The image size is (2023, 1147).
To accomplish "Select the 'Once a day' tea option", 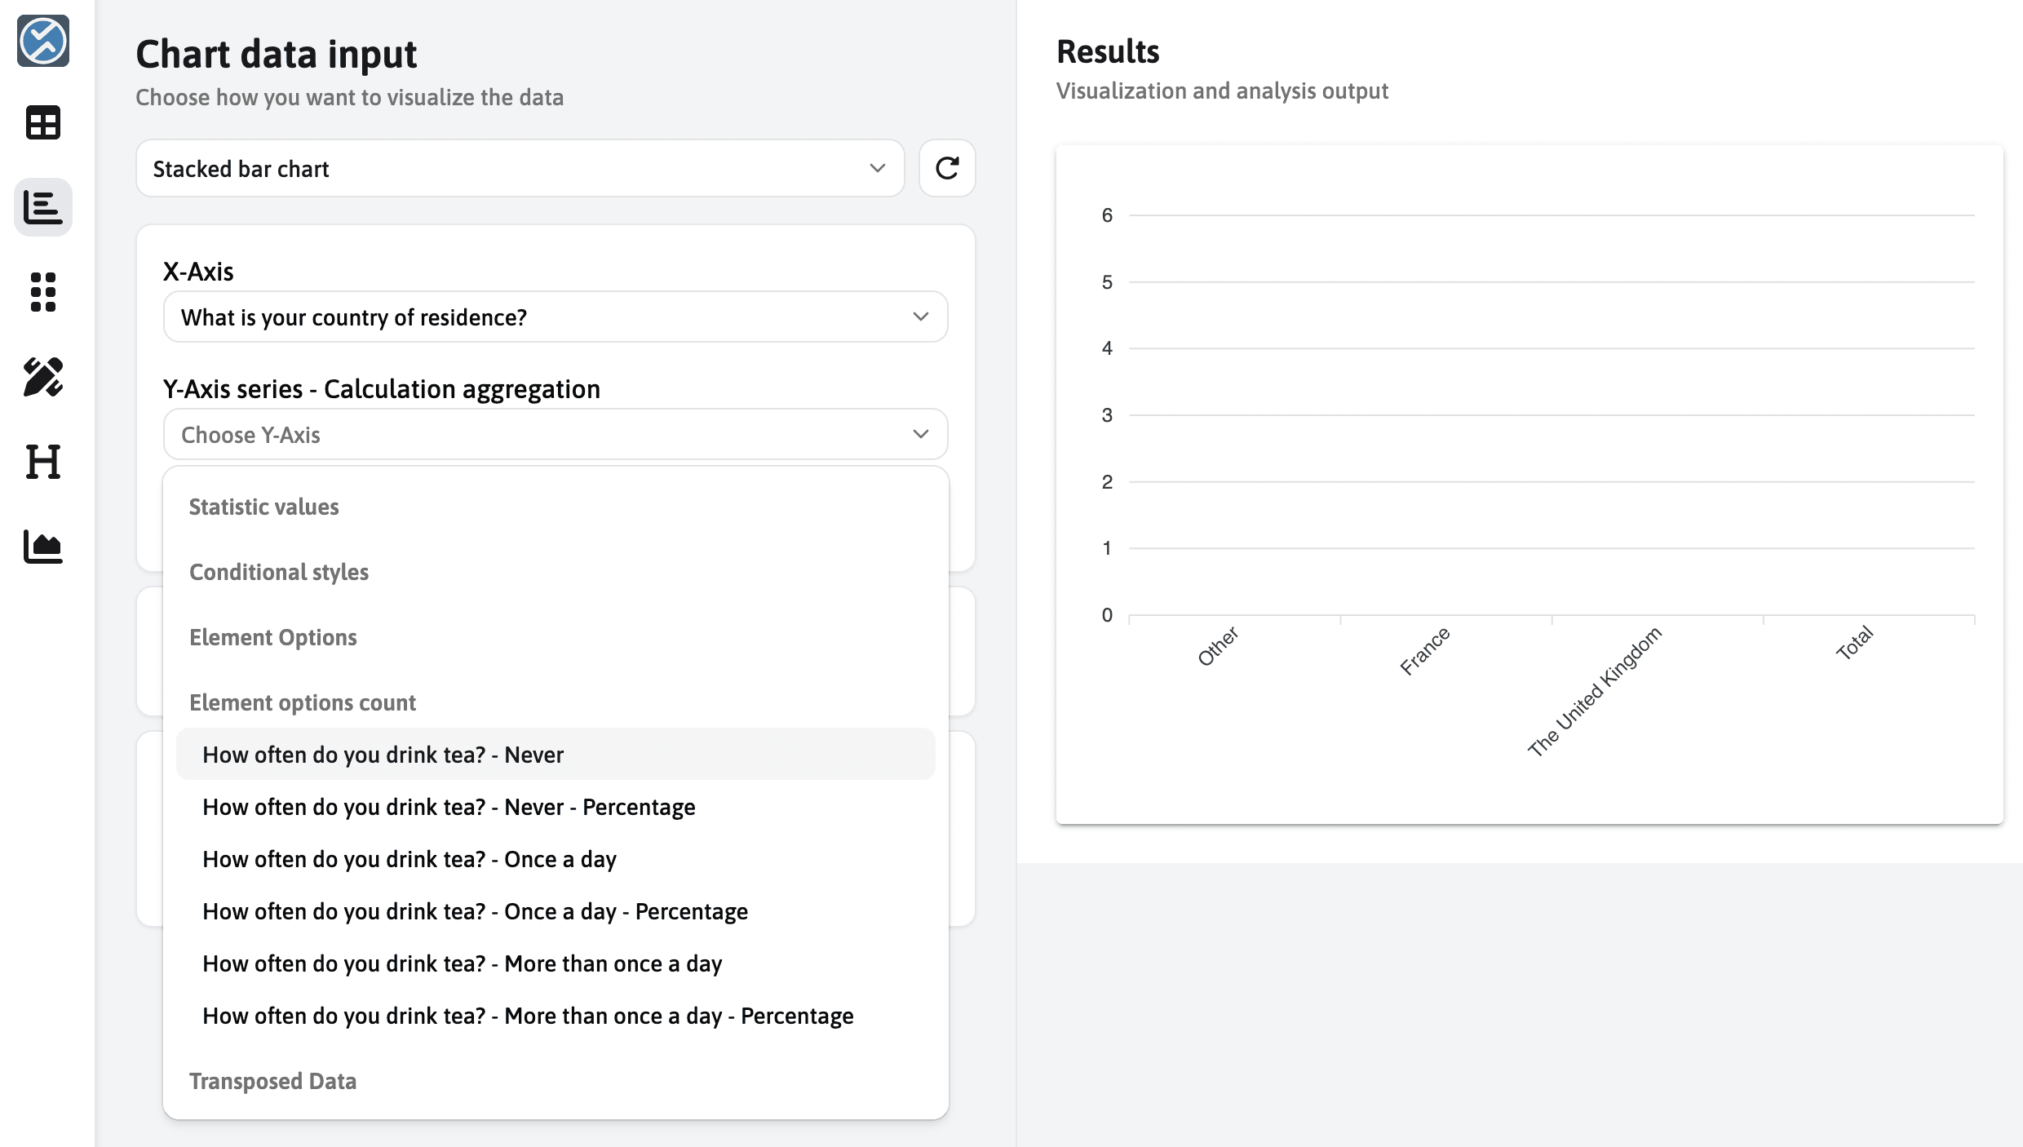I will click(x=409, y=859).
